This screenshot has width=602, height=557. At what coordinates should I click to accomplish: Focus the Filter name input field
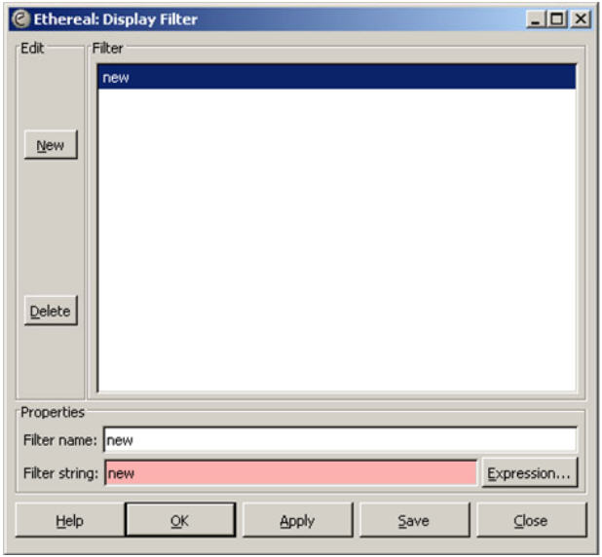point(340,439)
